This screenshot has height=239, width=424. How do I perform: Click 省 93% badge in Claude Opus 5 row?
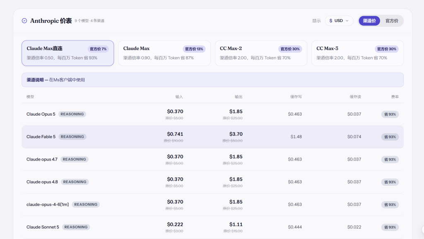click(x=390, y=114)
